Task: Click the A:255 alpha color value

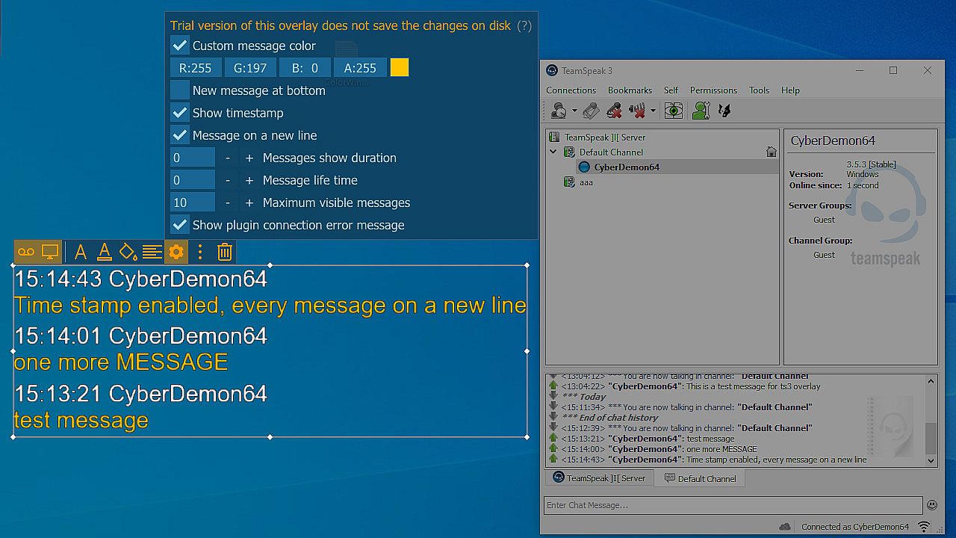Action: click(360, 68)
